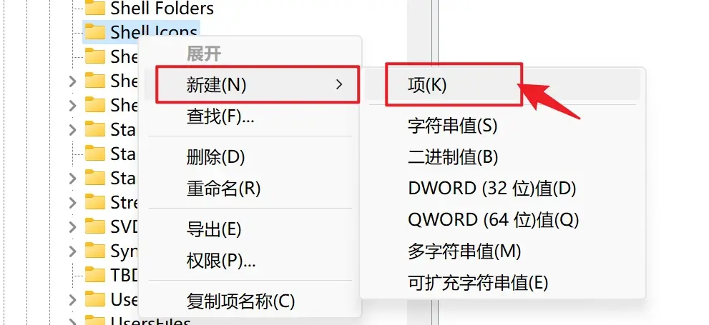The width and height of the screenshot is (709, 325).
Task: Expand the Use tree node chevron
Action: (72, 299)
